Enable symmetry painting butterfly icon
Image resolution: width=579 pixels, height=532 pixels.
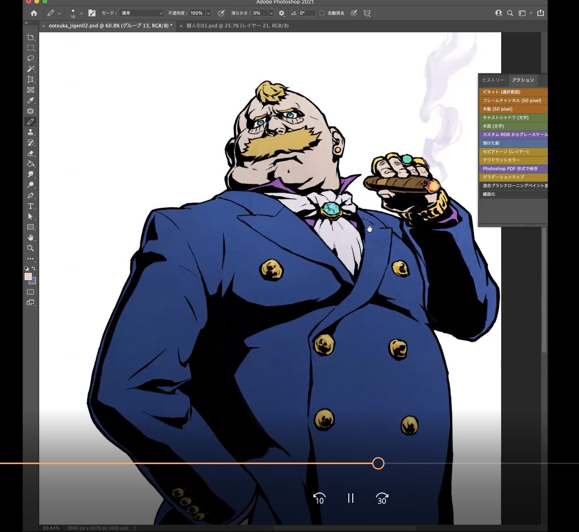(367, 13)
